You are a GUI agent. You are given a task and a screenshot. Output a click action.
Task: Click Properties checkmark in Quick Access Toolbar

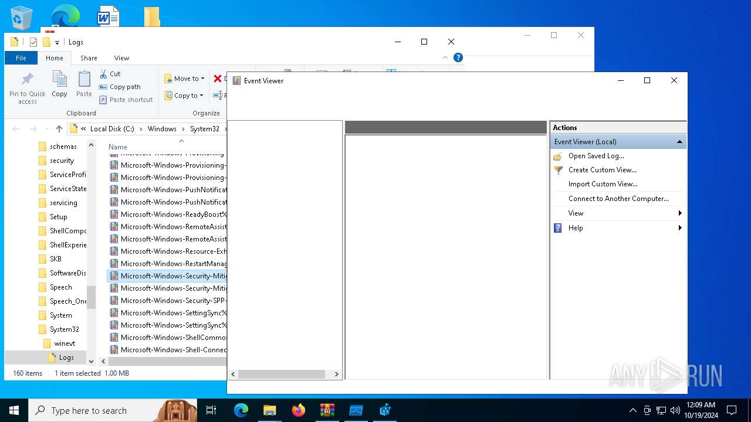click(x=33, y=42)
